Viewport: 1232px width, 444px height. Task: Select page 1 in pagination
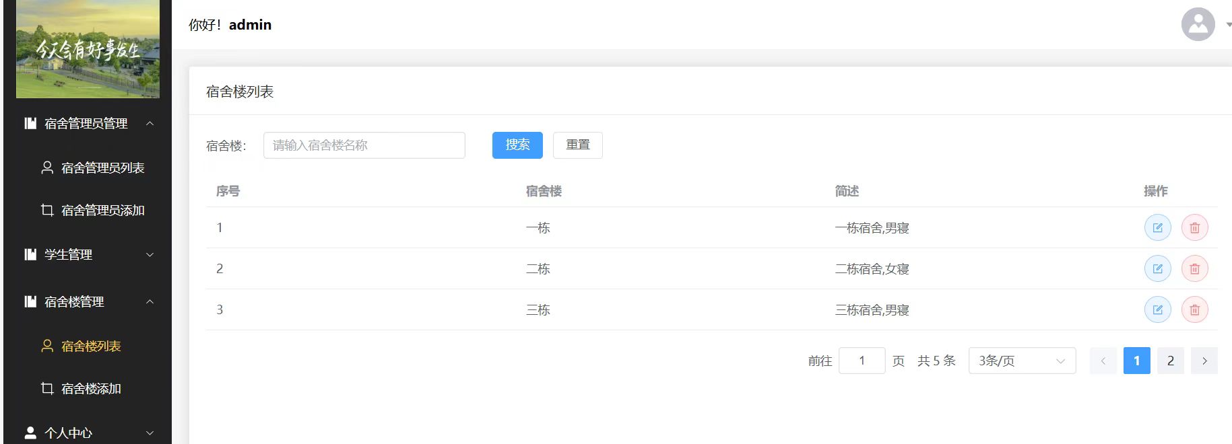pos(1137,361)
